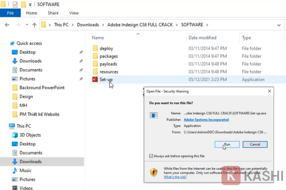Click the New folder quick access icon
286x190 pixels.
23,4
